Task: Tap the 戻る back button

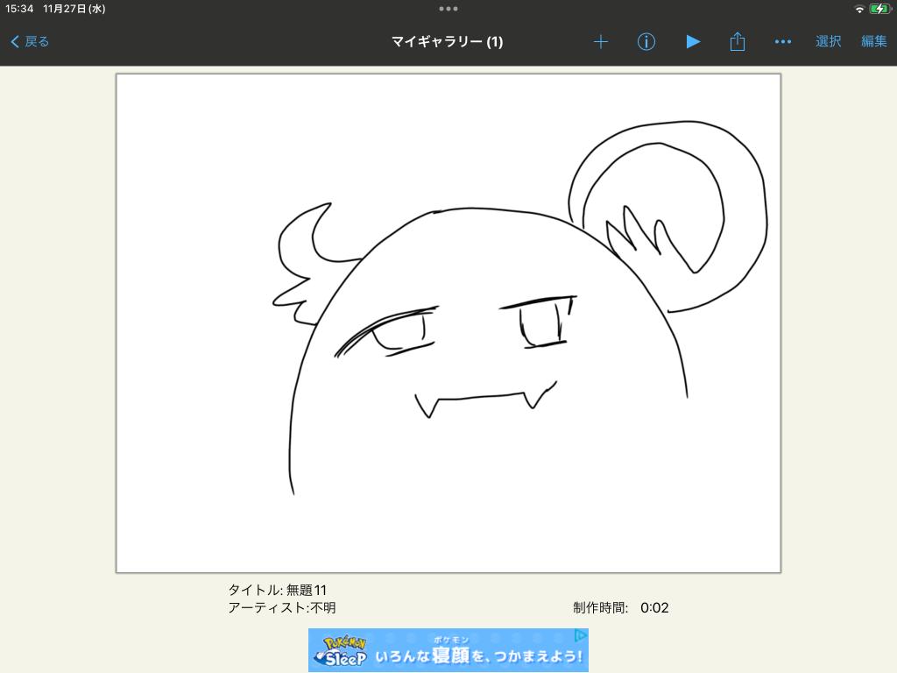Action: [30, 41]
